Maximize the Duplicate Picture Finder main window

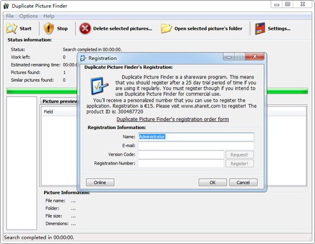(x=288, y=4)
